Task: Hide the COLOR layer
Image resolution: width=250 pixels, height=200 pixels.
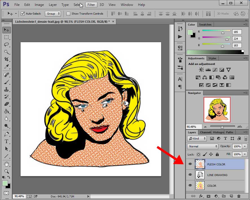Action: pos(190,185)
